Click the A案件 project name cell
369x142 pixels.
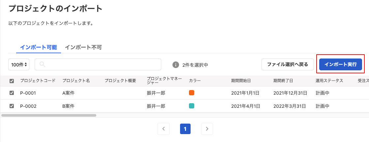pos(68,93)
